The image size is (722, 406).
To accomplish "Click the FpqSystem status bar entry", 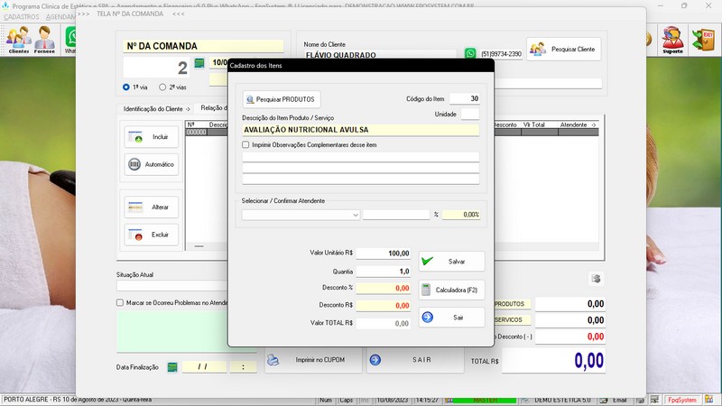I will click(x=682, y=400).
